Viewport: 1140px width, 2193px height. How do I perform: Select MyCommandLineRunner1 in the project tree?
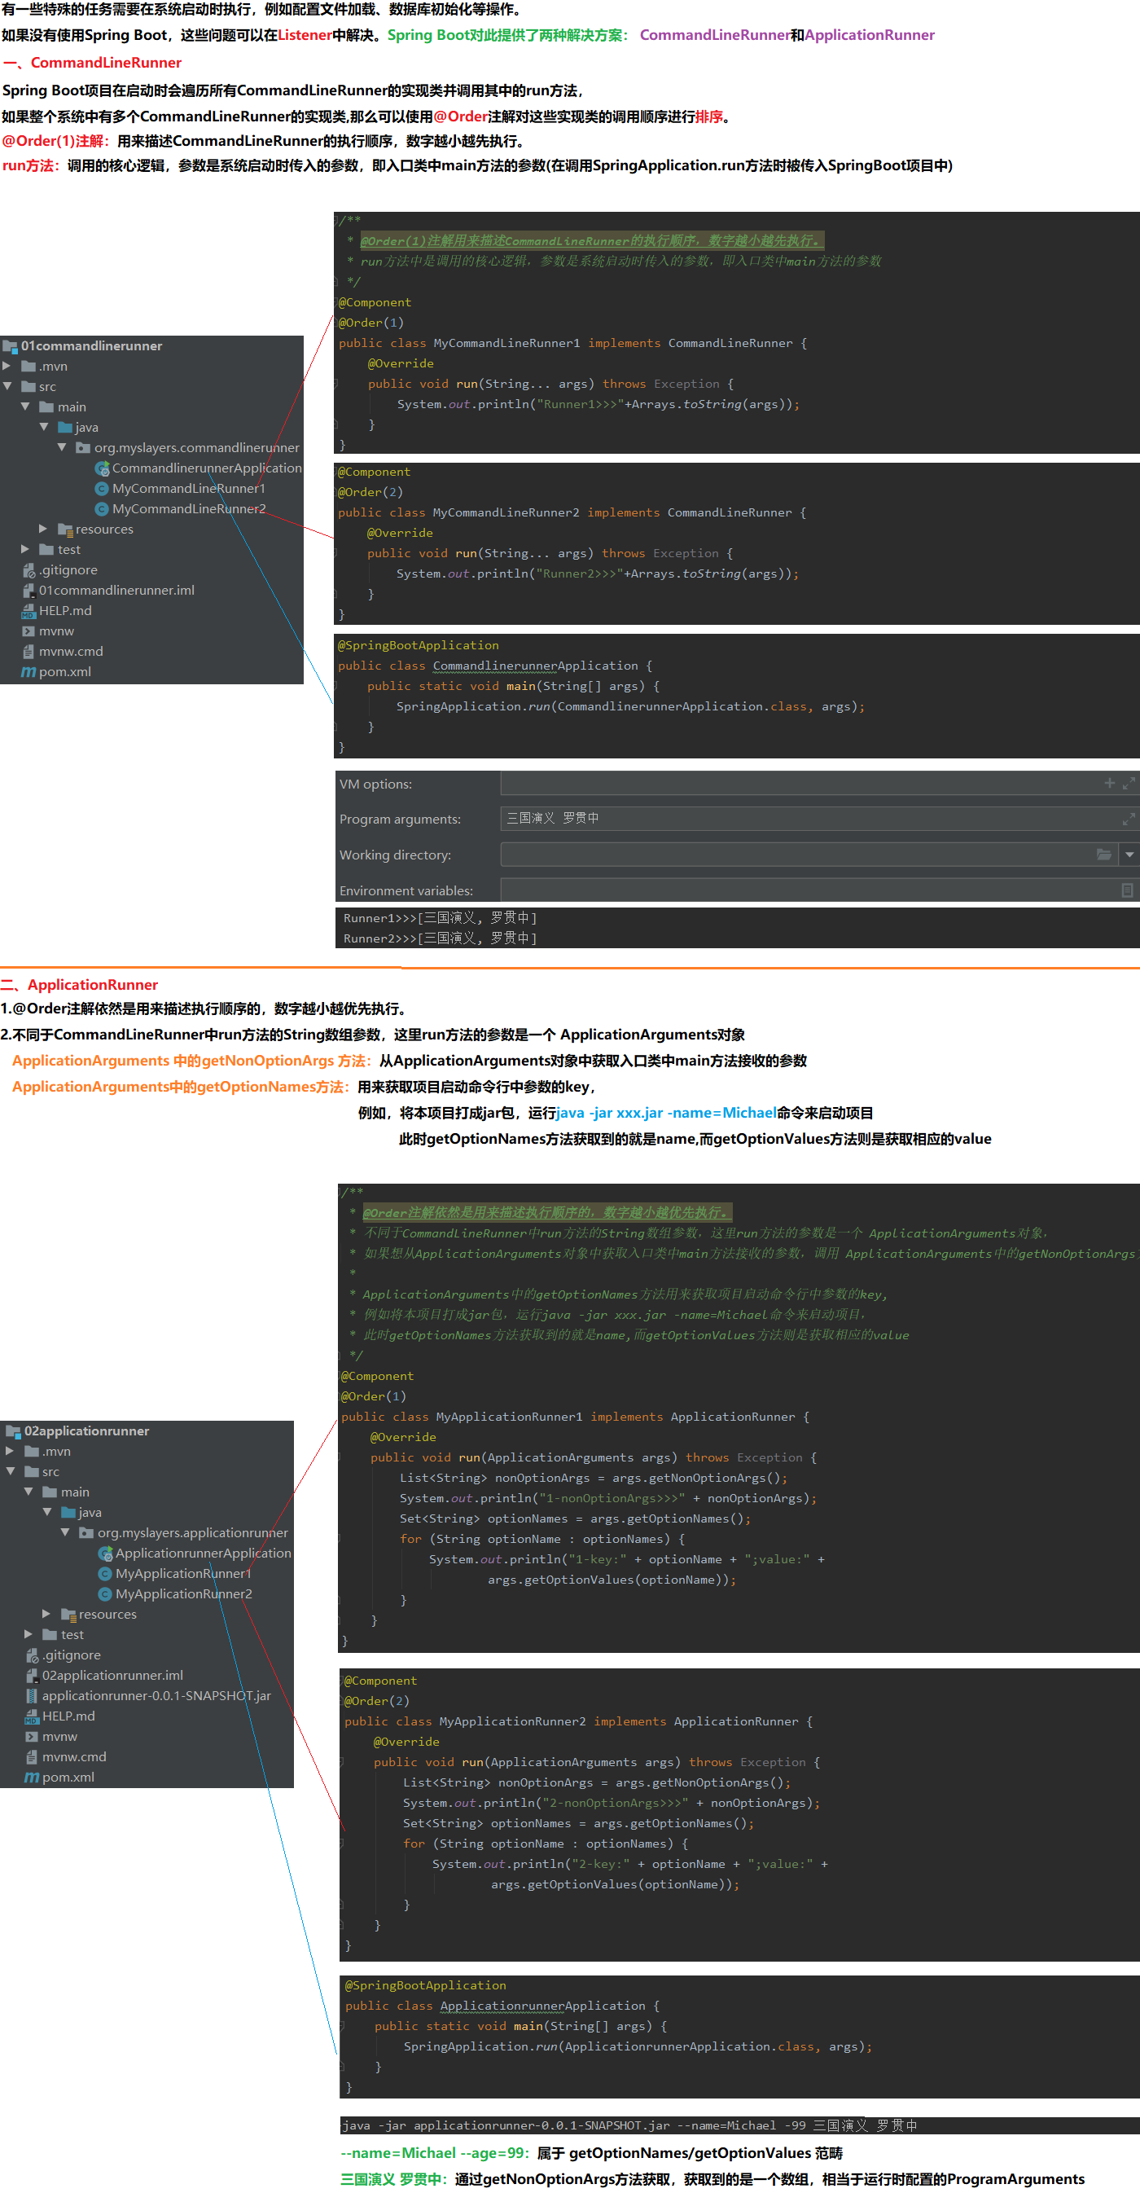[x=188, y=489]
